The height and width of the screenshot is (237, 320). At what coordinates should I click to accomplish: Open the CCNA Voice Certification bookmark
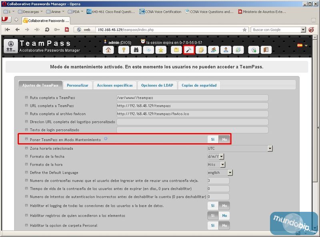click(x=160, y=12)
